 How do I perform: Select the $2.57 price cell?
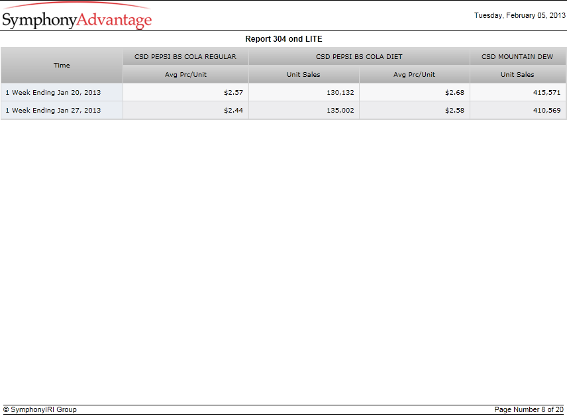185,92
